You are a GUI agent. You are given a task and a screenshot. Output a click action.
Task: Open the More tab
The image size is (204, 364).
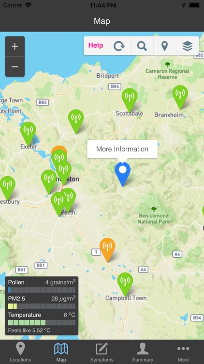[183, 352]
